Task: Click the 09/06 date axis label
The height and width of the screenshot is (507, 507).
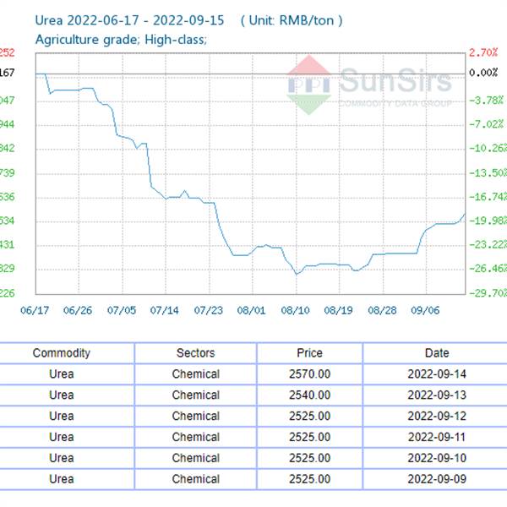Action: [425, 310]
